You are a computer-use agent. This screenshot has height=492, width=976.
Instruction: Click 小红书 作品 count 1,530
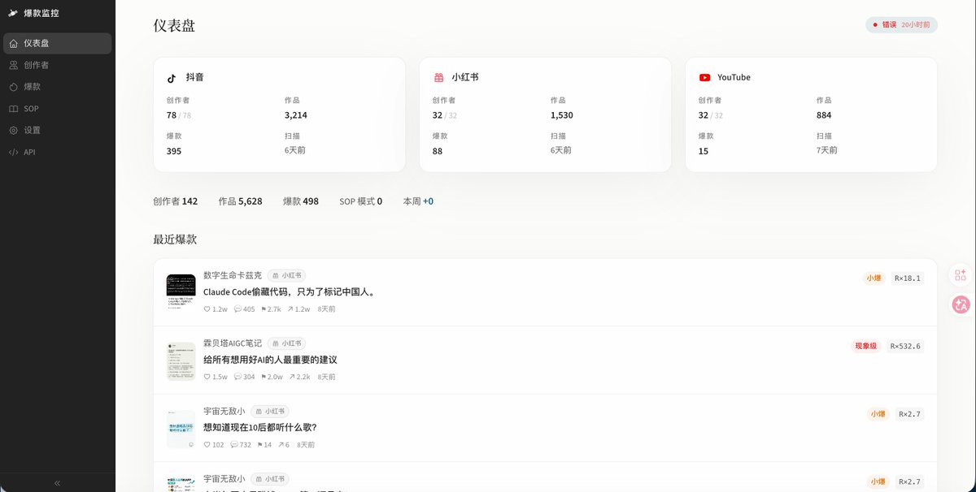[x=562, y=115]
